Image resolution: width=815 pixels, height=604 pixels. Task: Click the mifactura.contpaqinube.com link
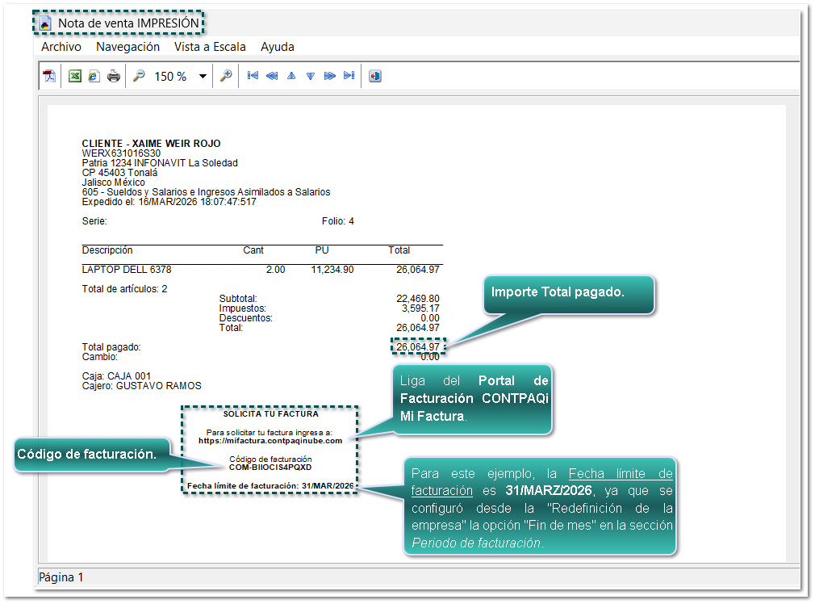270,441
